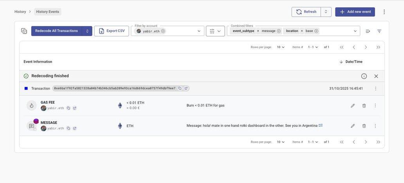The image size is (404, 183).
Task: Open the top Rows per page dropdown
Action: (x=281, y=47)
